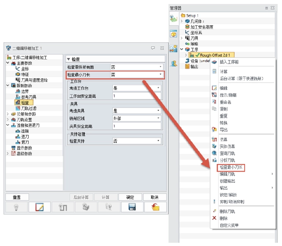Click the toolpath analysis icon button in dialog
The width and height of the screenshot is (282, 246).
(109, 207)
